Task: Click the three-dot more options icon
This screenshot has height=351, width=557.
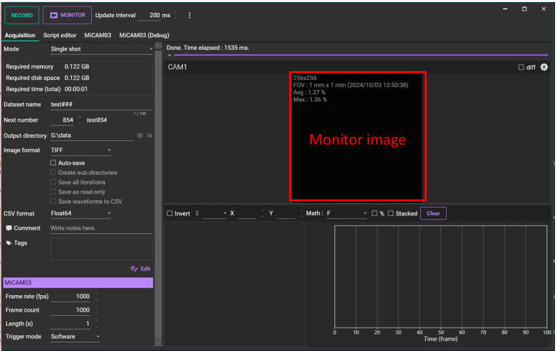Action: tap(189, 15)
